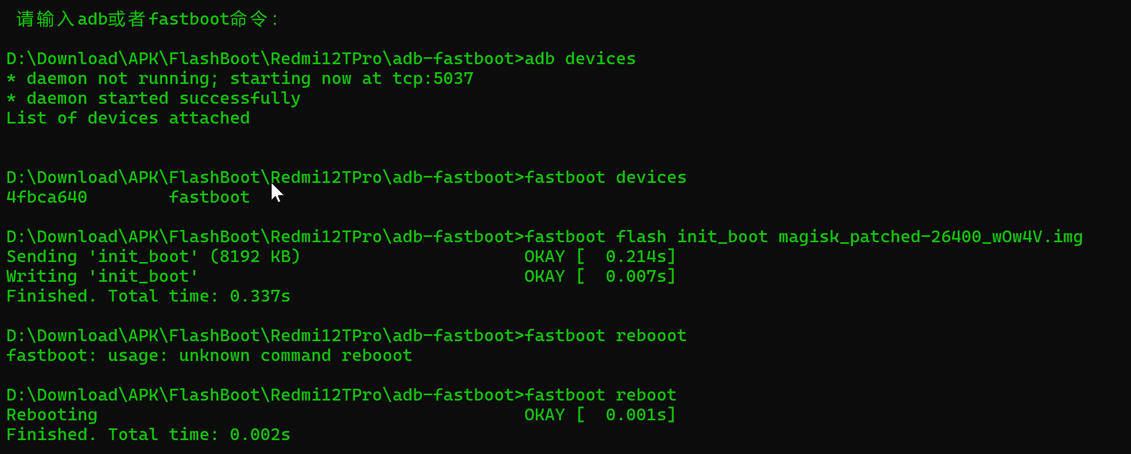The width and height of the screenshot is (1131, 454).
Task: Click the device serial 4fbca640
Action: [x=47, y=197]
